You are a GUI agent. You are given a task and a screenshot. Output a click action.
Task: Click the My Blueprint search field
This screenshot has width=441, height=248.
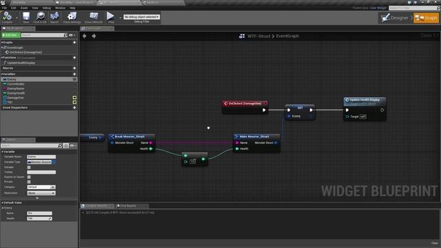(43, 35)
